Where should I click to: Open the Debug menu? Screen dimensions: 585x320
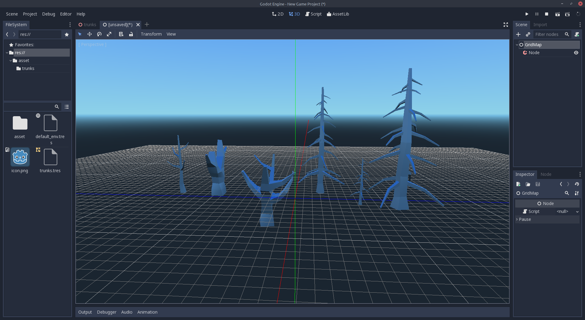pos(48,14)
